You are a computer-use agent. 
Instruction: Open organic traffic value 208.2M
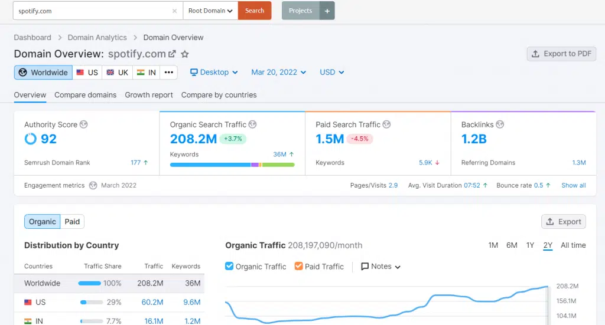point(193,139)
